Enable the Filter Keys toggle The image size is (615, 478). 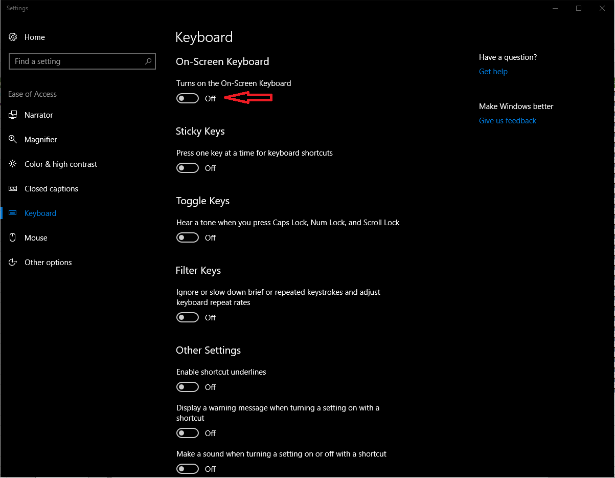(188, 317)
